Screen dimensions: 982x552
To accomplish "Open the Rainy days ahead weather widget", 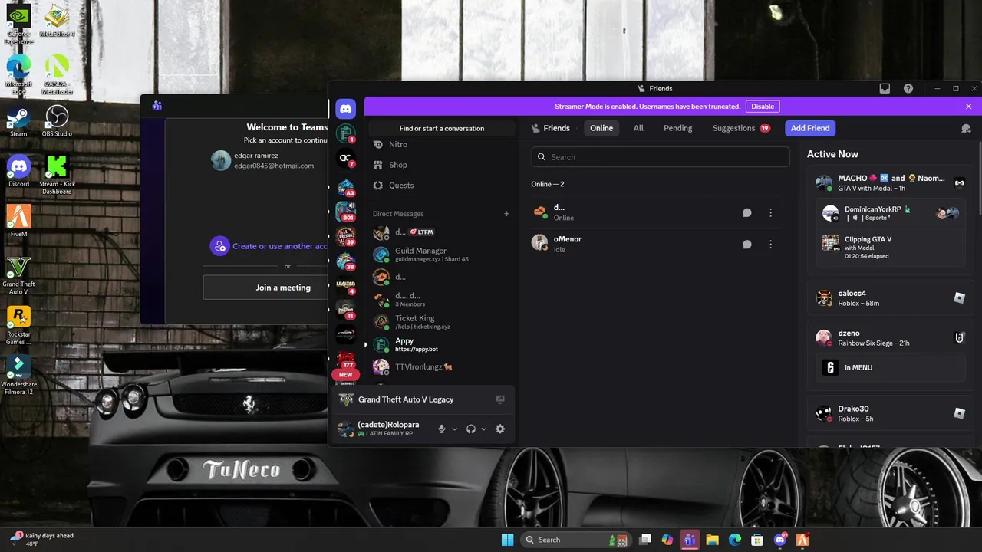I will [42, 540].
